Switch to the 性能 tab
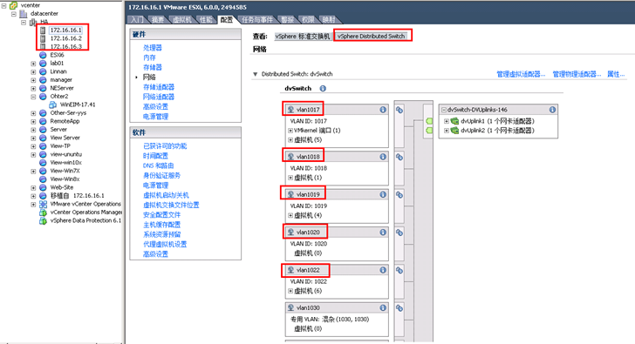The height and width of the screenshot is (344, 635). 206,20
